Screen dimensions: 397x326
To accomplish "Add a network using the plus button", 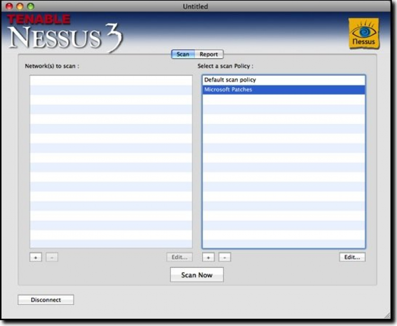I will (35, 257).
